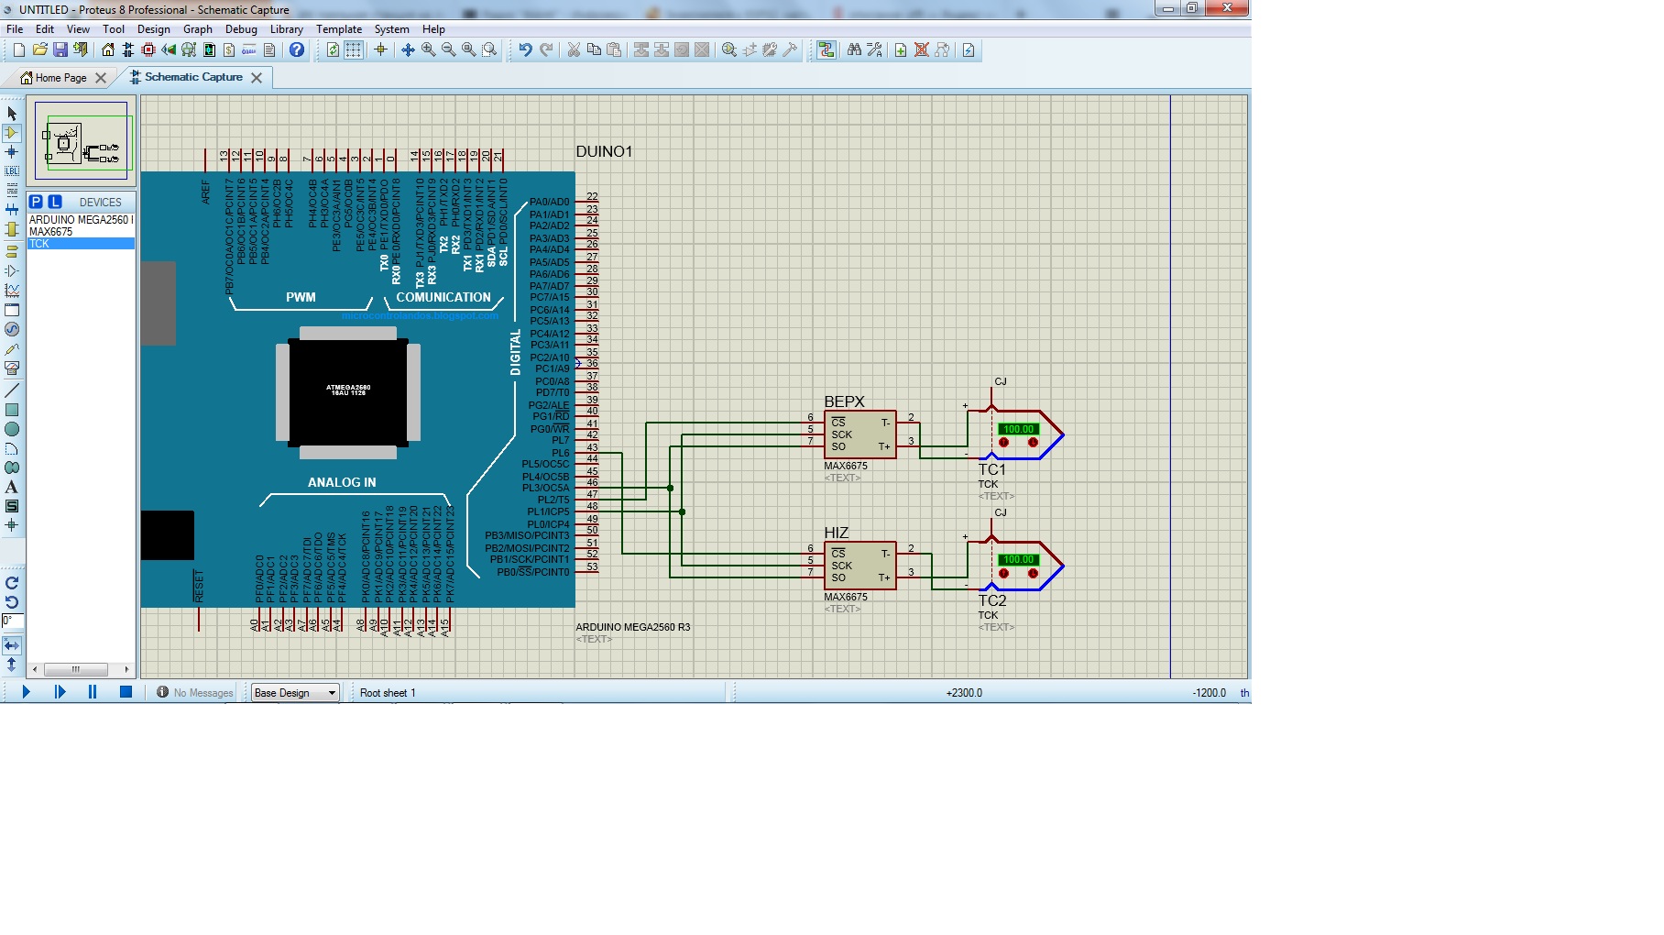Viewport: 1664px width, 935px height.
Task: Toggle false origin crosshair icon
Action: point(381,49)
